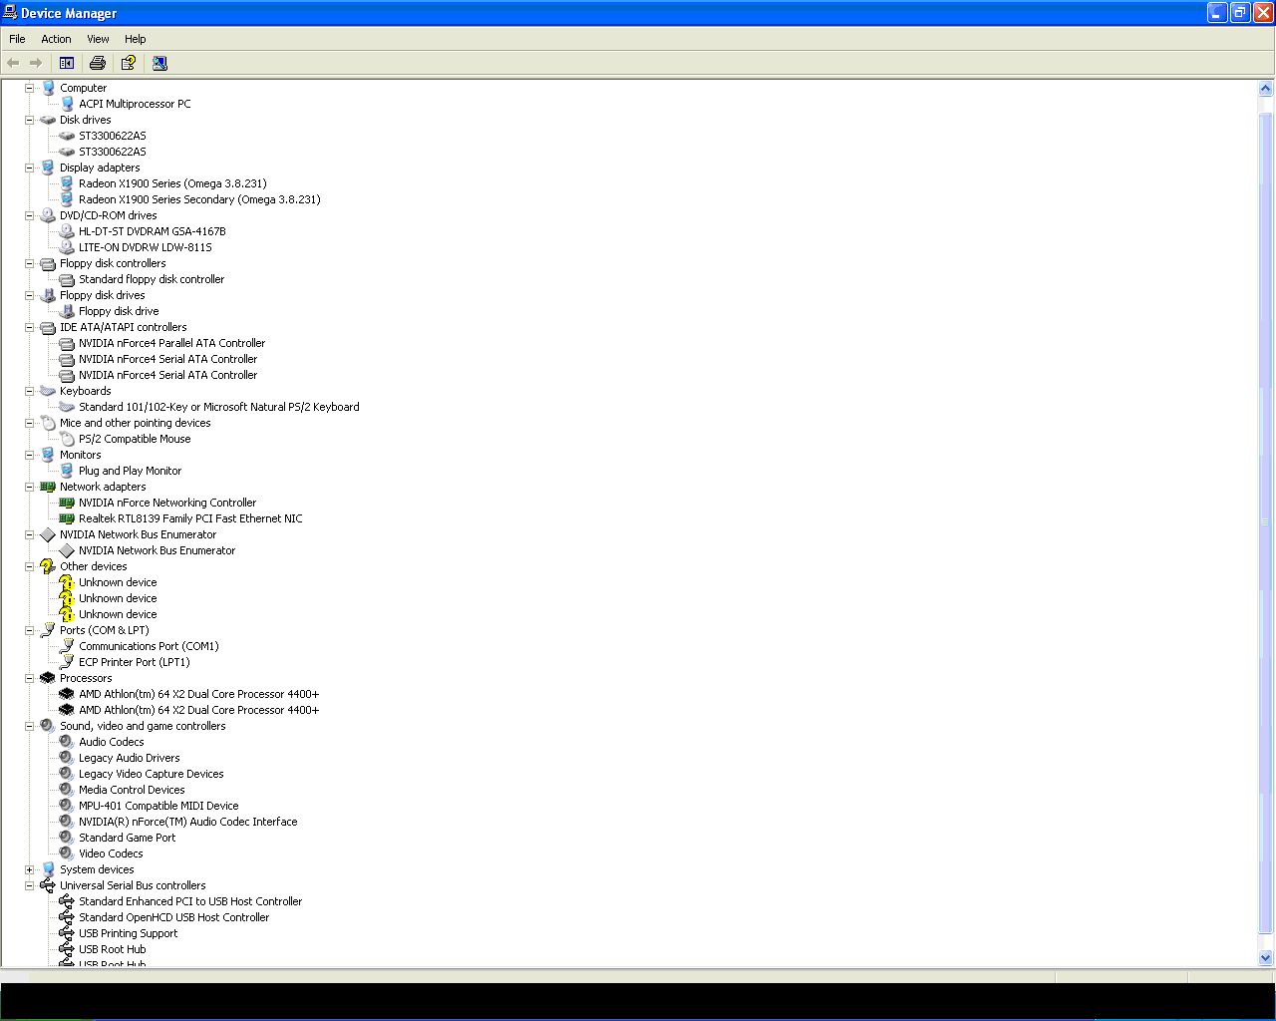Click the Print toolbar icon
Viewport: 1276px width, 1021px height.
(98, 63)
